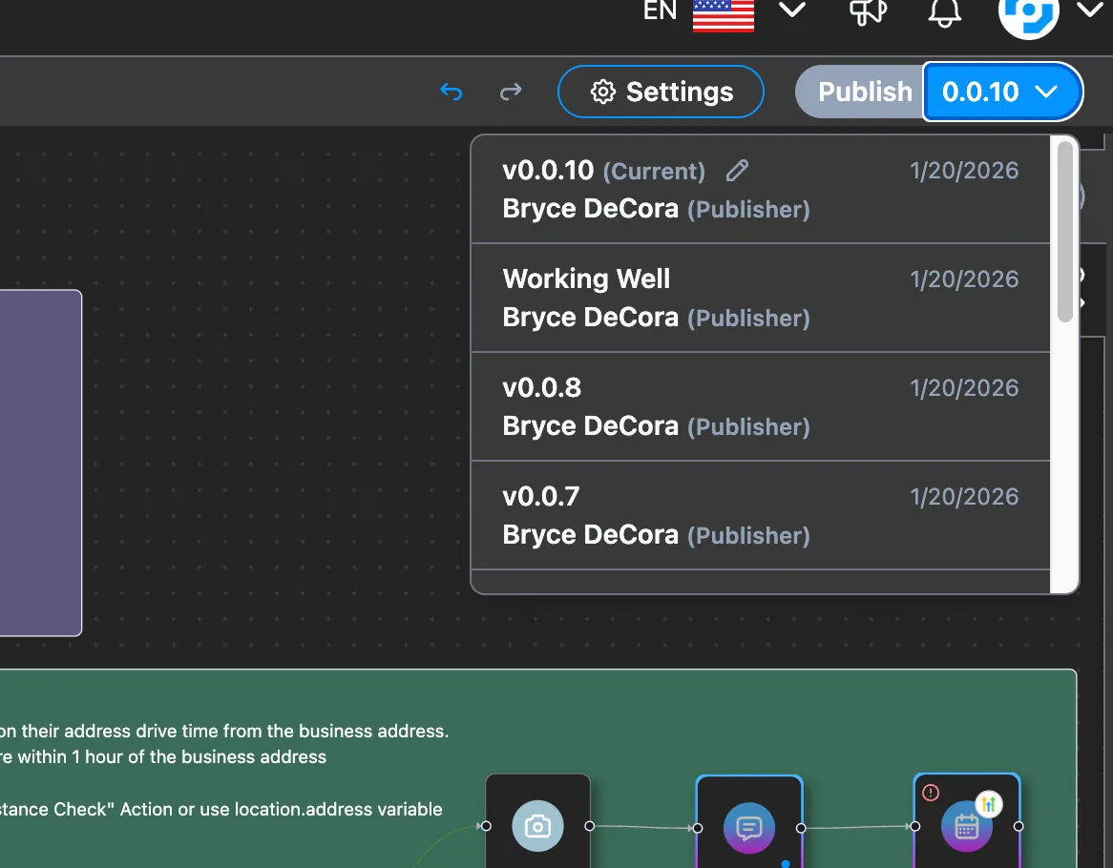Viewport: 1113px width, 868px height.
Task: Click the red warning icon on calendar node
Action: click(x=932, y=793)
